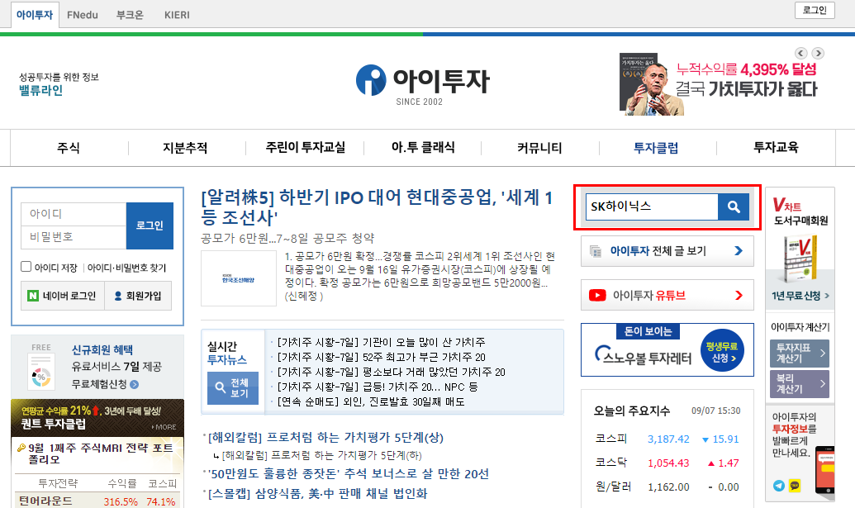Viewport: 855px width, 508px height.
Task: Click the 네이버 로그인 button
Action: 63,296
